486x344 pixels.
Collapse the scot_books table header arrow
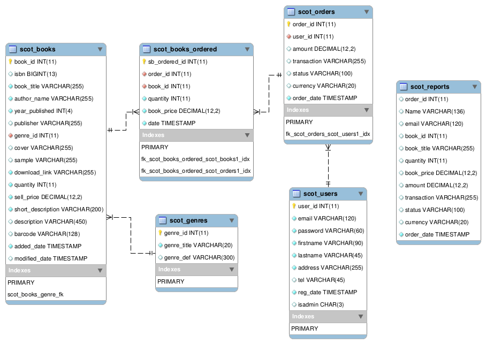coord(100,49)
